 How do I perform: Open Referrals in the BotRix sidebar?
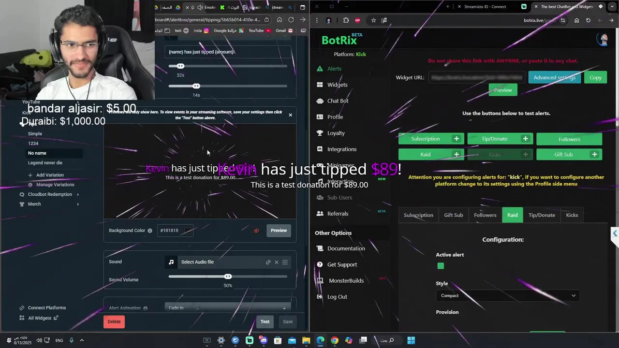point(338,214)
